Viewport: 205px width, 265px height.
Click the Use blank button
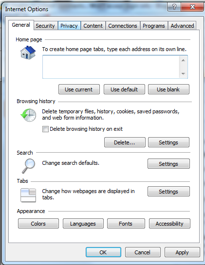[x=168, y=89]
